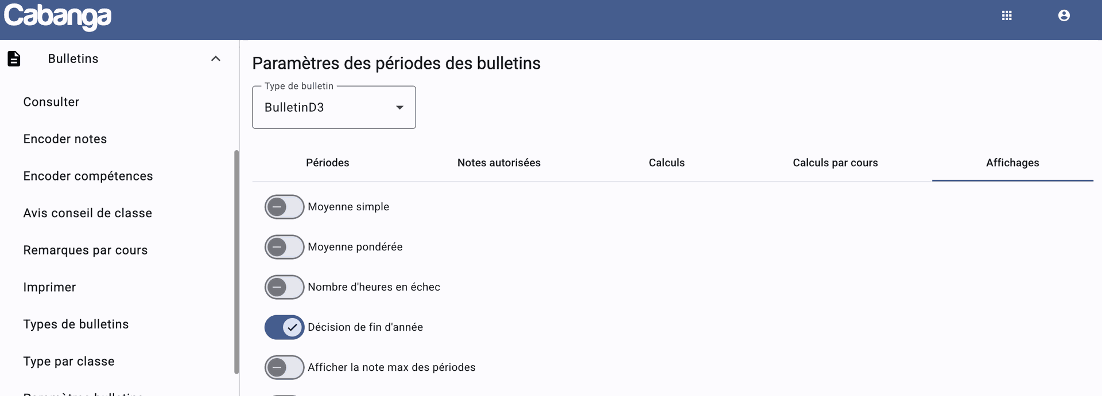Open the Imprimer sidebar item
This screenshot has width=1102, height=396.
49,287
